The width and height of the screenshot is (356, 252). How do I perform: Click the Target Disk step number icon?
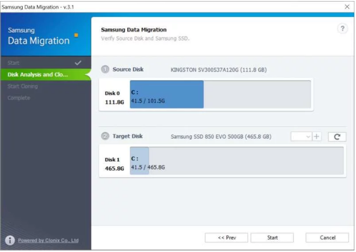tap(105, 136)
